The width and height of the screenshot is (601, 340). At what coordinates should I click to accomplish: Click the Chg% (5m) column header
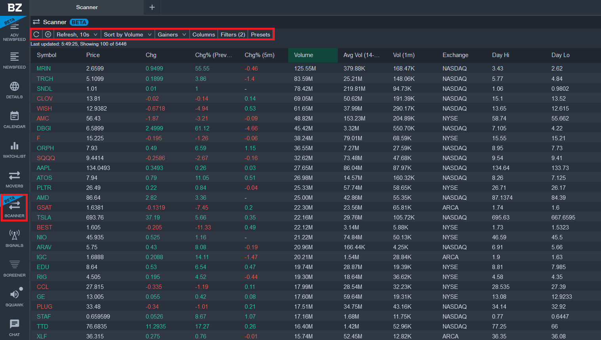click(259, 55)
